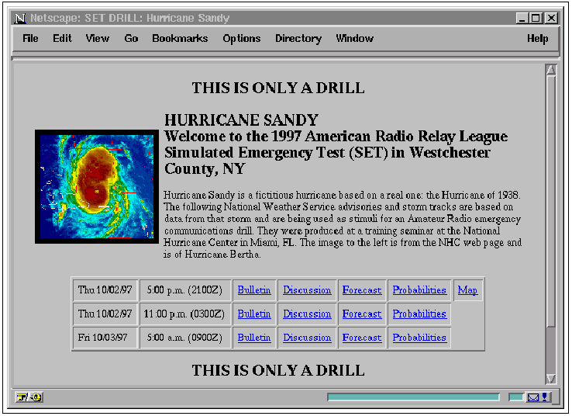
Task: Minimize the Netscape window
Action: click(x=522, y=18)
